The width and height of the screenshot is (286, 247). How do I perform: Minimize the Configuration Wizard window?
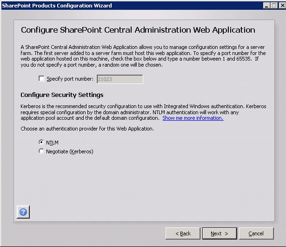point(266,6)
